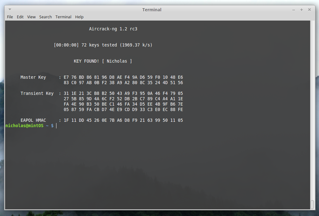Close the Terminal window
This screenshot has height=216, width=319.
click(309, 9)
